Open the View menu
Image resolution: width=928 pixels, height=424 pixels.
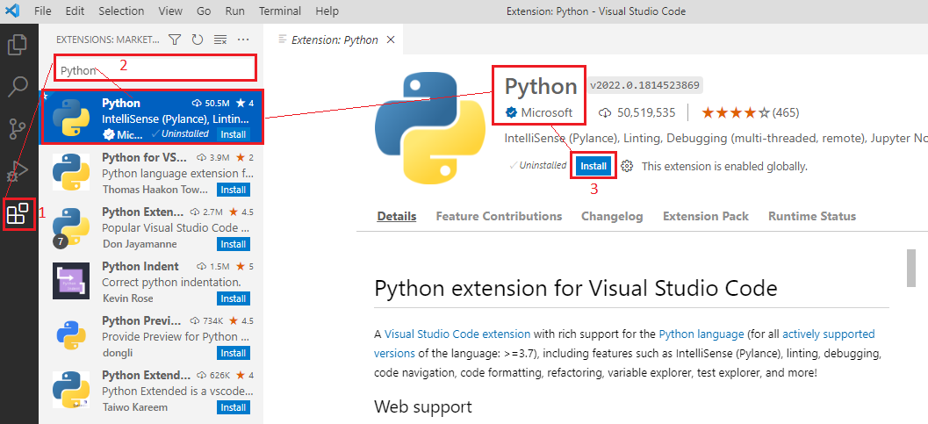(170, 11)
